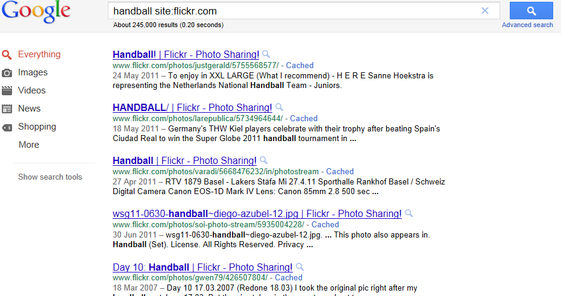
Task: Open preview magnifier beside the HANDBALL/ result
Action: point(279,107)
